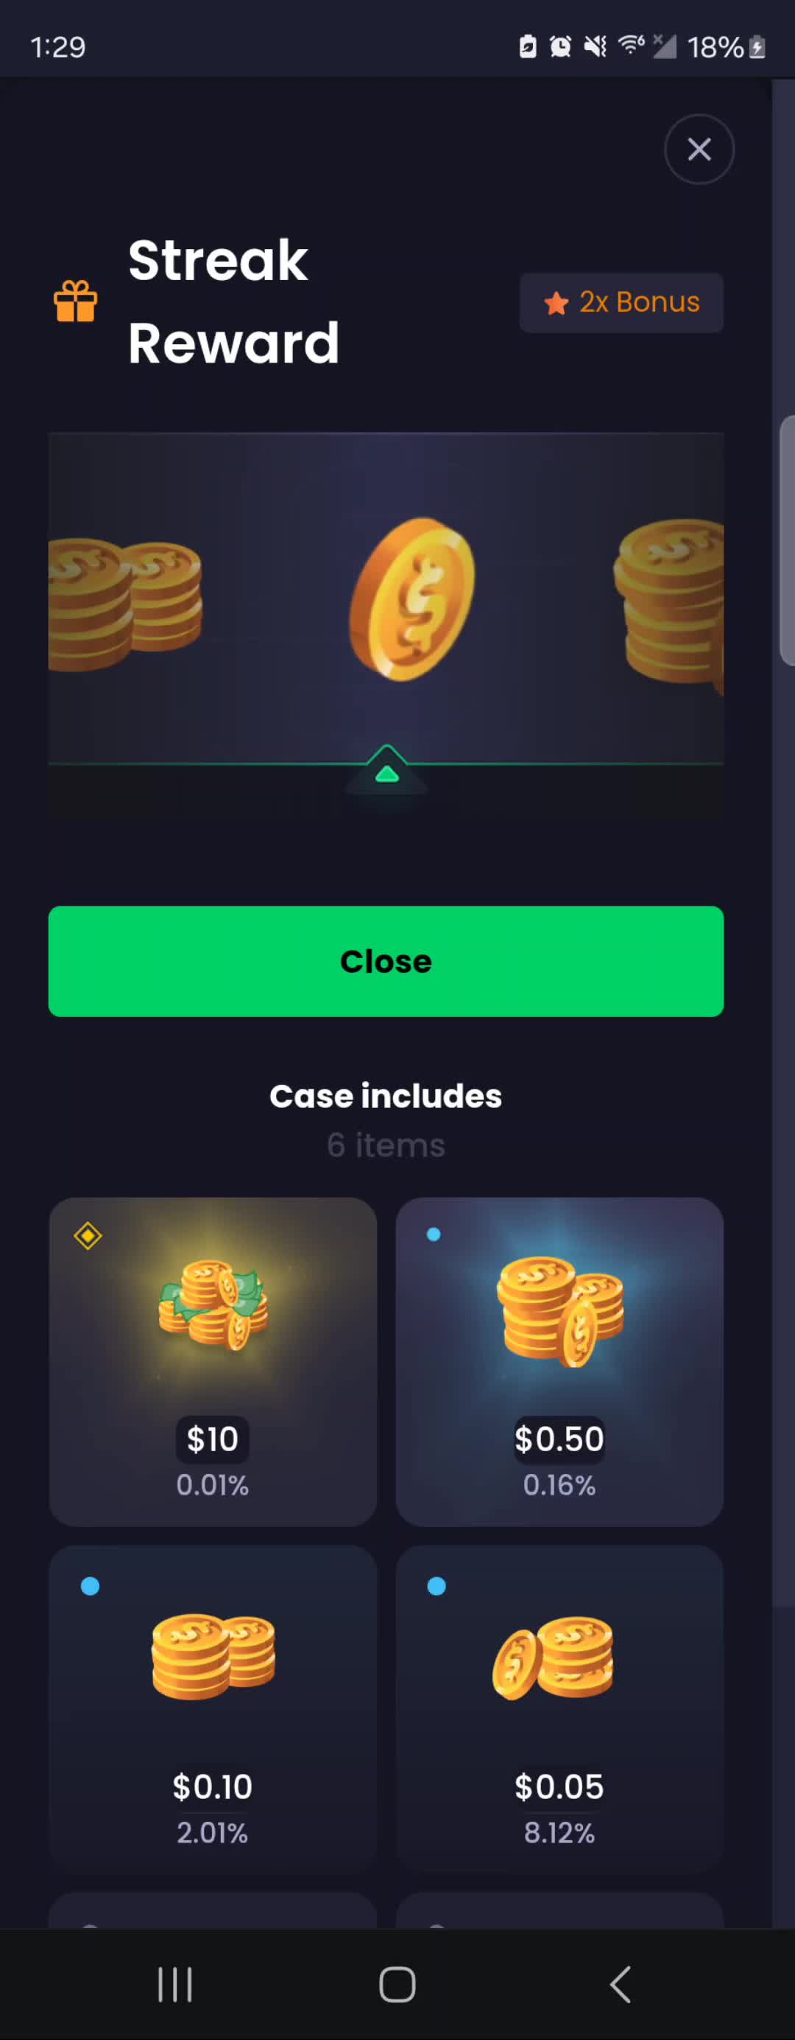Tap the blue rarity dot on $0.10 card
This screenshot has width=795, height=2040.
pyautogui.click(x=91, y=1585)
